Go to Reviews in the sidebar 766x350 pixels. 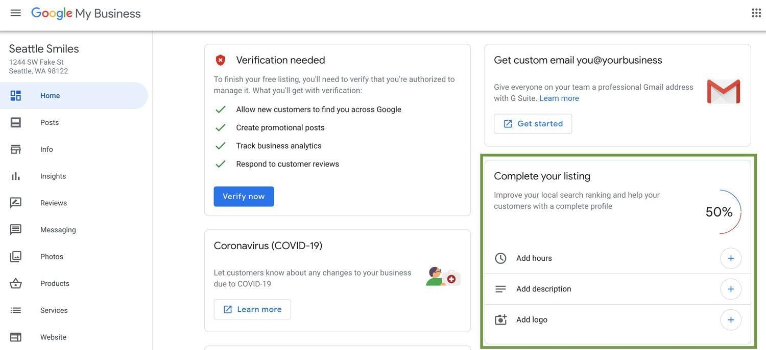[x=54, y=203]
